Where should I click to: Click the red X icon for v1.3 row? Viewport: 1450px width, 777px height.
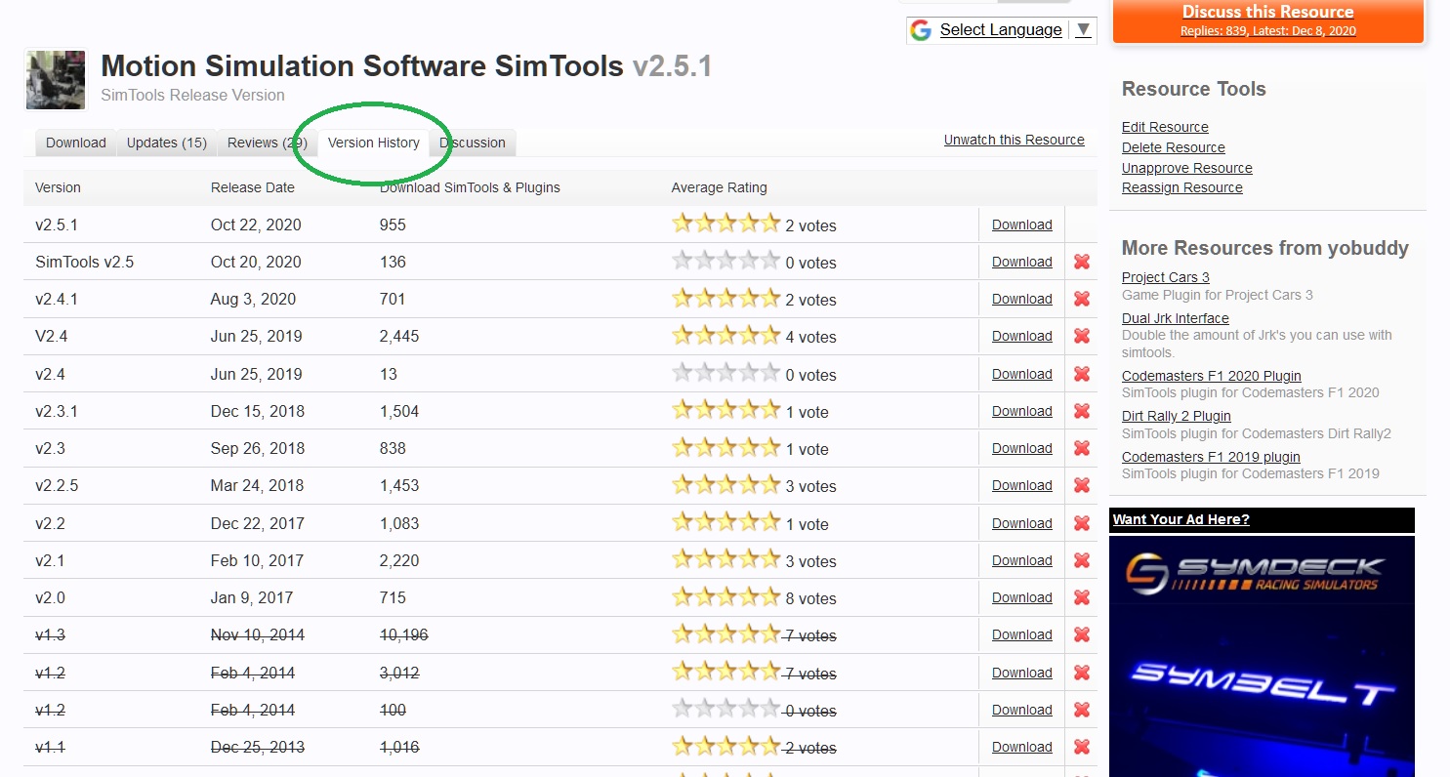[1081, 634]
